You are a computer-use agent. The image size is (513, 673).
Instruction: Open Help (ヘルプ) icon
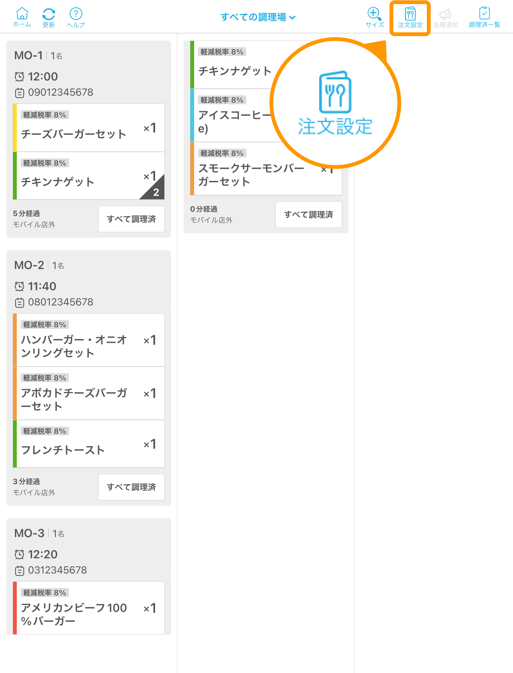[76, 18]
